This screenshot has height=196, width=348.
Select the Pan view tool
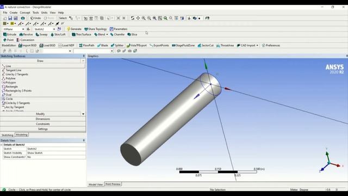pyautogui.click(x=138, y=18)
